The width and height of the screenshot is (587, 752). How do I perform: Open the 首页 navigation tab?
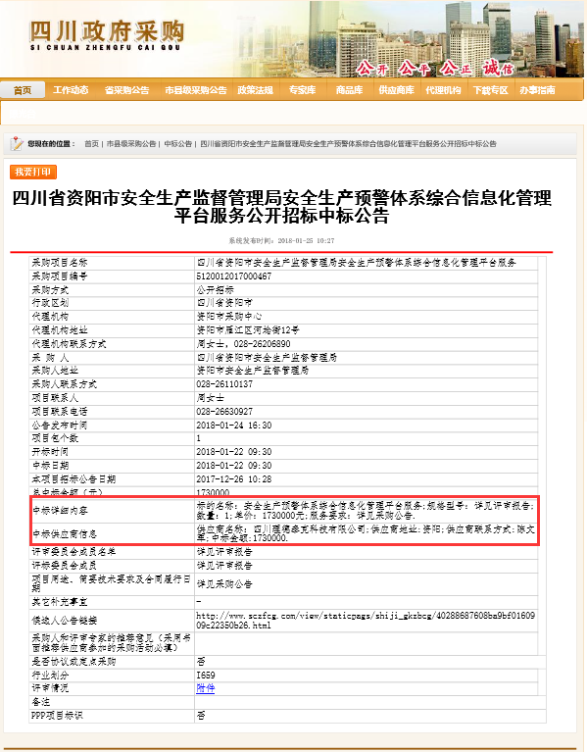point(23,89)
